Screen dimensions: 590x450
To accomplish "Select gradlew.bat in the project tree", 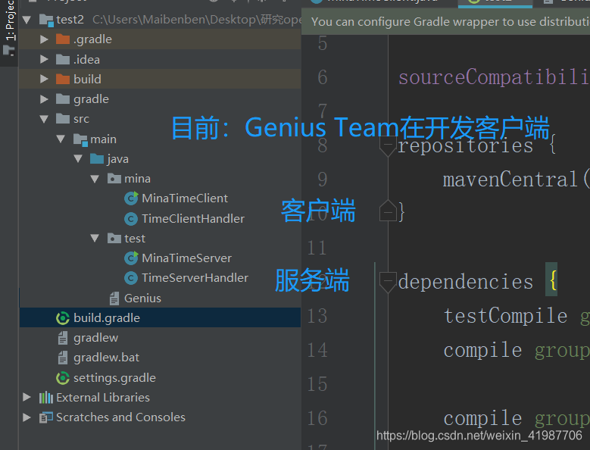I will click(107, 358).
